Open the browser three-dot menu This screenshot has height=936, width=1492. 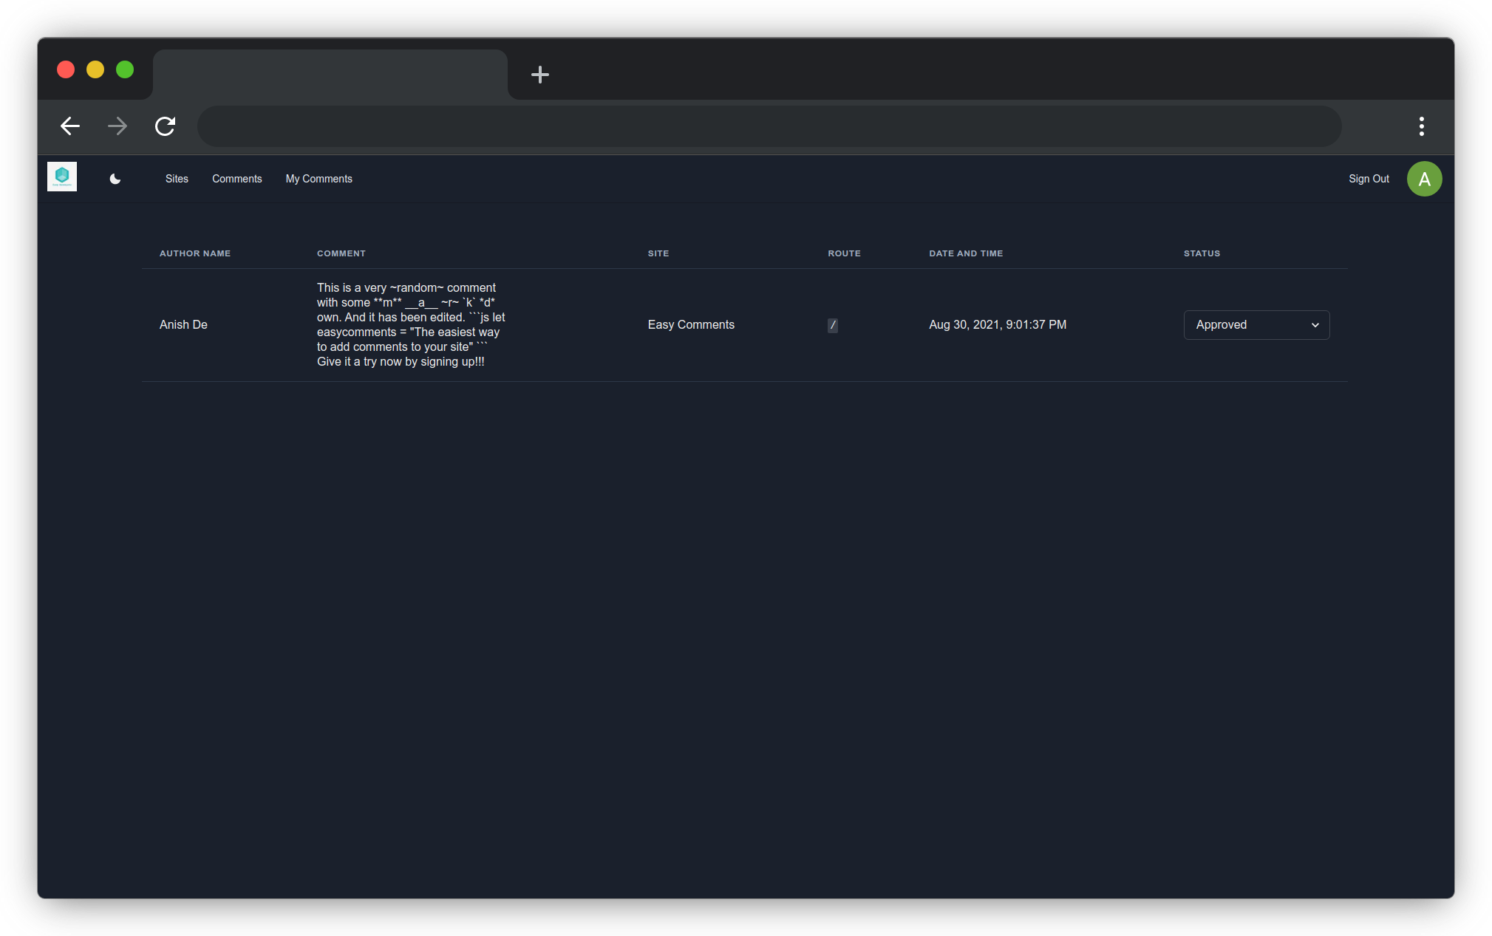coord(1421,126)
